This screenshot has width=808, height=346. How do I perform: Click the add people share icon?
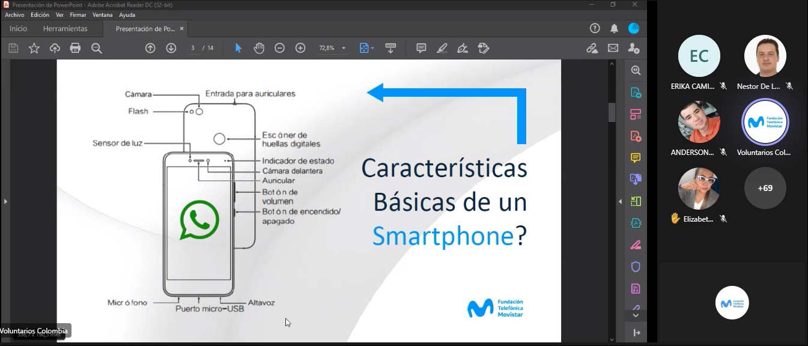pyautogui.click(x=633, y=48)
